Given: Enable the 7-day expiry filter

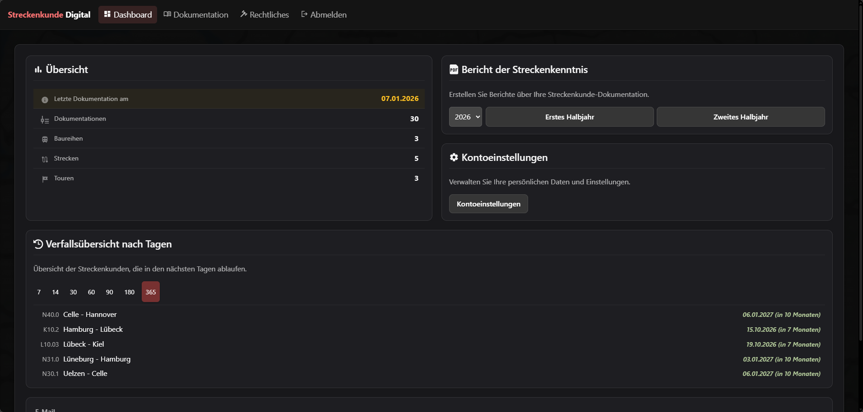Looking at the screenshot, I should (38, 292).
